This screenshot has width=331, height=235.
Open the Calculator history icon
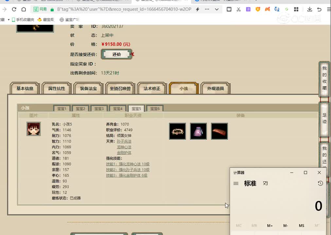pos(320,183)
